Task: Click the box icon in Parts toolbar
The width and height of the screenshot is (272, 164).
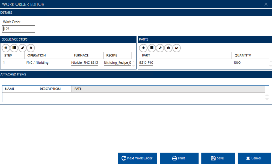Action: pyautogui.click(x=177, y=48)
